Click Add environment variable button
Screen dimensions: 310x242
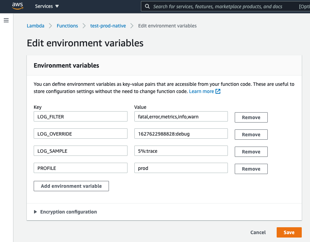coord(71,186)
